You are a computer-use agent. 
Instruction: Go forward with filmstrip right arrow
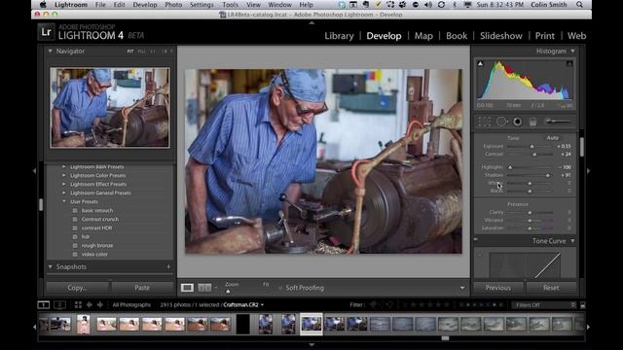(100, 304)
